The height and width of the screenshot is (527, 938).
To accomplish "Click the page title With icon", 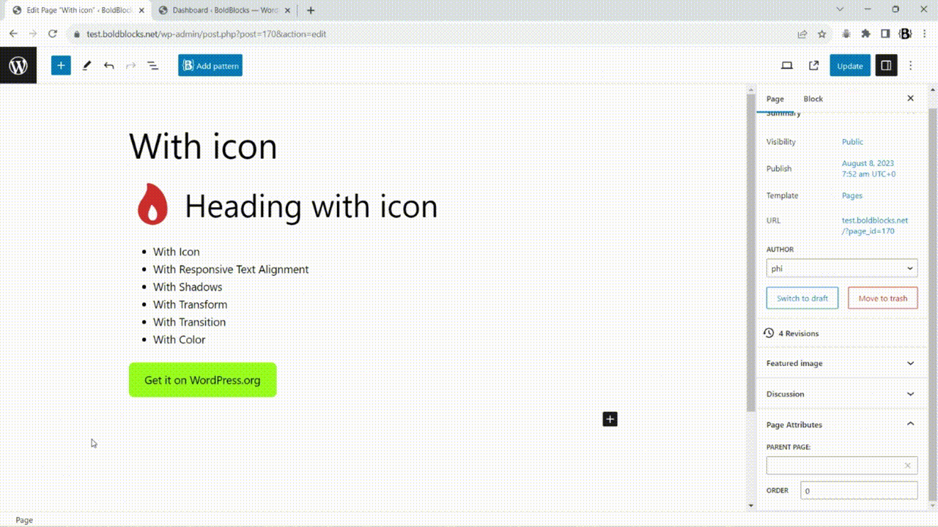I will point(203,146).
